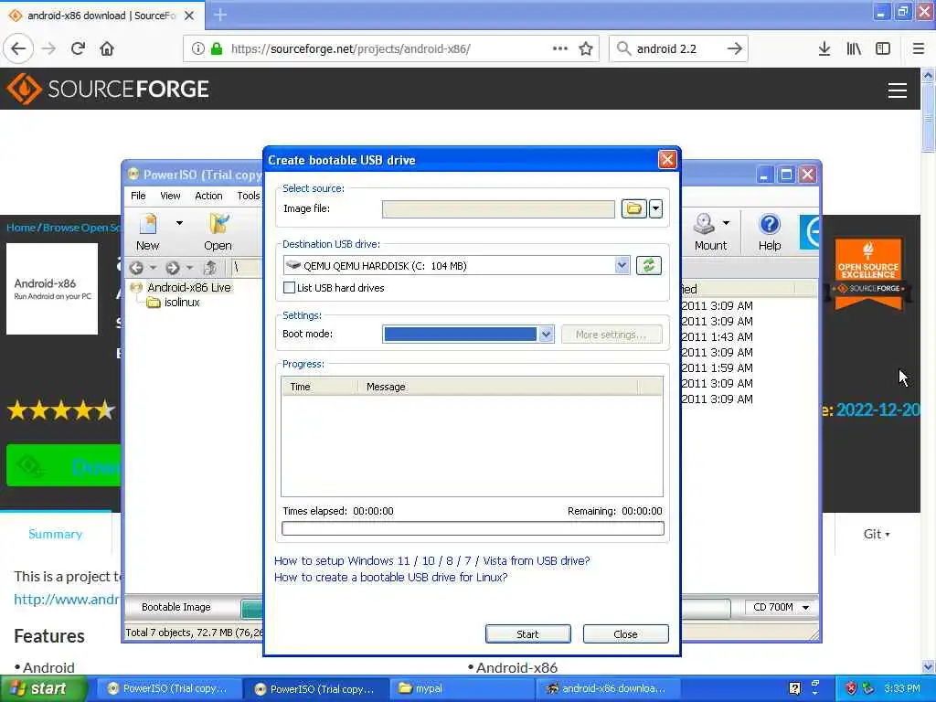
Task: Click PowerISO up one level icon
Action: [210, 268]
